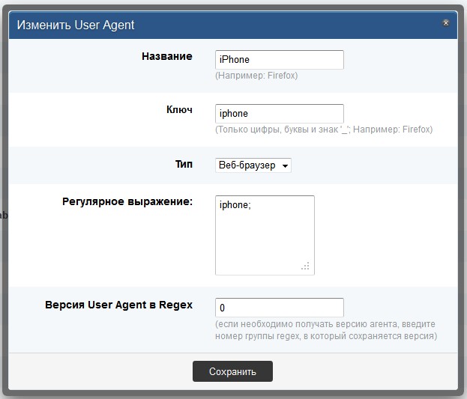Click the dropdown arrow beside Веб-браузер
Image resolution: width=467 pixels, height=399 pixels.
point(285,166)
